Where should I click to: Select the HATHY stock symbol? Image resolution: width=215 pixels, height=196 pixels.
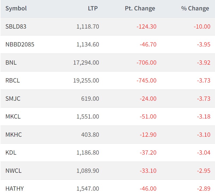[14, 189]
